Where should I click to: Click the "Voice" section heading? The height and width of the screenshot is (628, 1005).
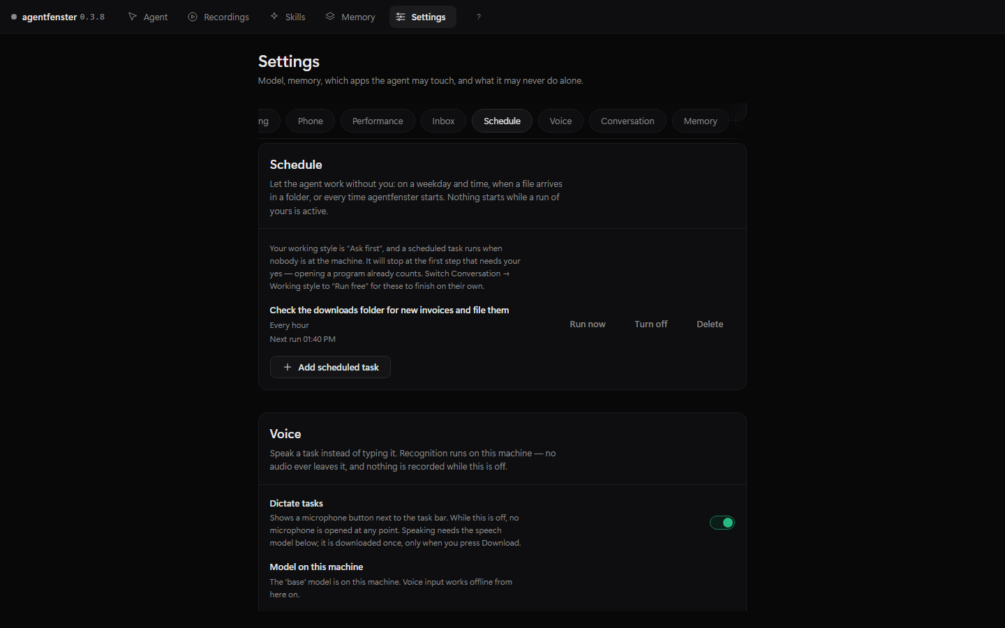click(x=285, y=434)
